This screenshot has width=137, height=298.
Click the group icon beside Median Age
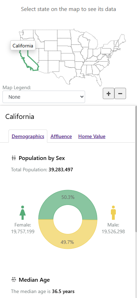click(14, 280)
